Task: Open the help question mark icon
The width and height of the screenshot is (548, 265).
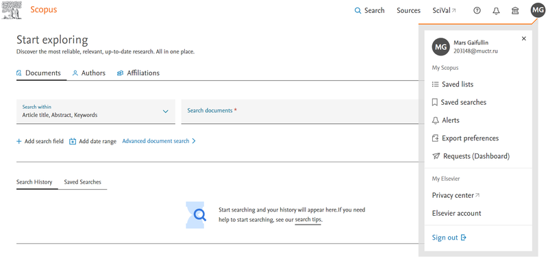Action: click(477, 10)
